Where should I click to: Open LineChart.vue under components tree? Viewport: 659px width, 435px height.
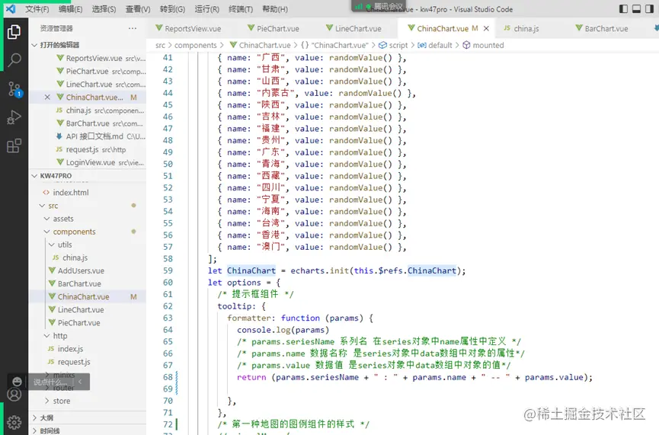point(81,310)
